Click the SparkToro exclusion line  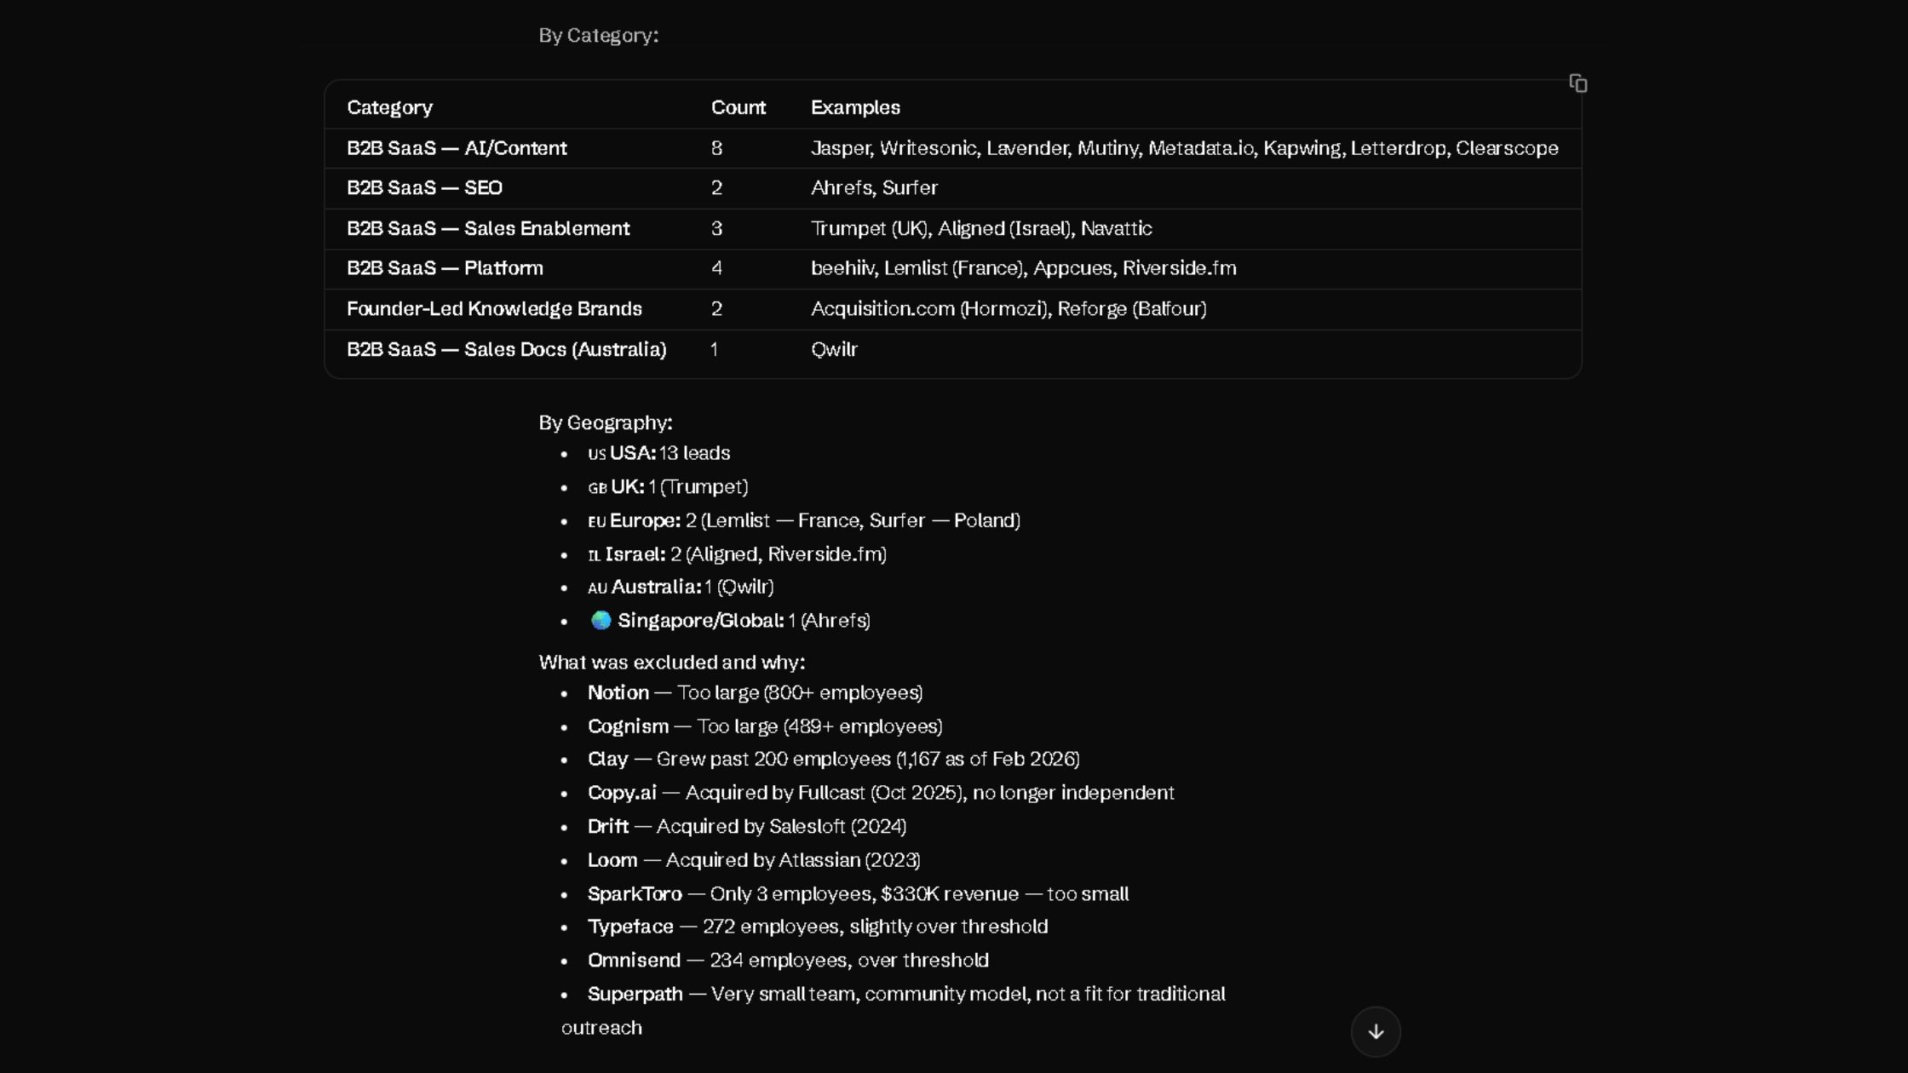point(859,894)
